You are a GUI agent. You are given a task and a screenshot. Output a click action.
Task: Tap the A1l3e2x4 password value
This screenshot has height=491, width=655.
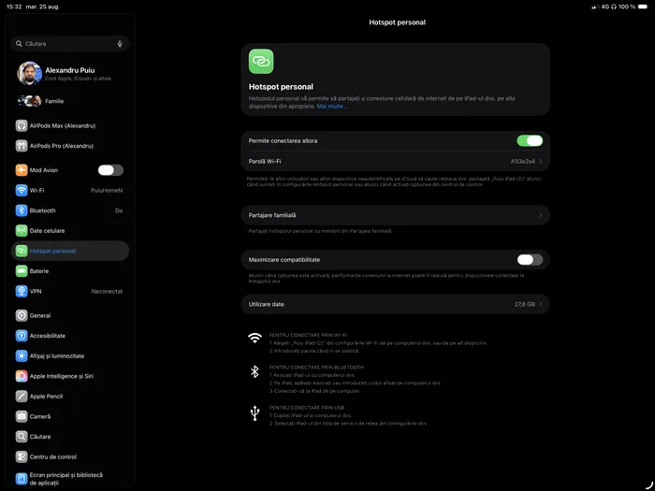(x=522, y=162)
